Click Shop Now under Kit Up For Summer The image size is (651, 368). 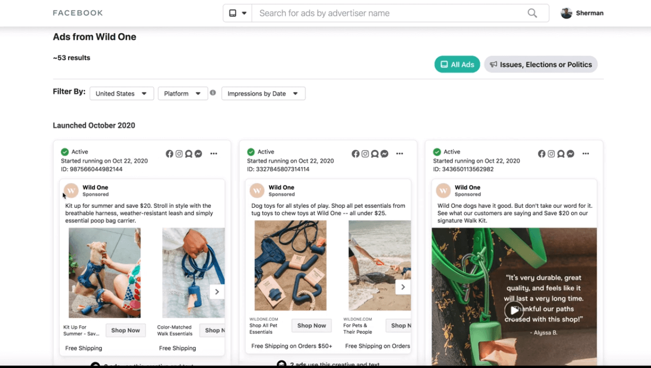click(x=126, y=330)
